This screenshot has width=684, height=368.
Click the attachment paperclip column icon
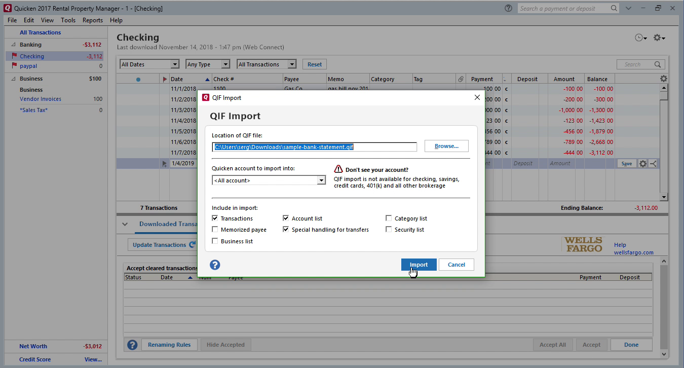461,79
